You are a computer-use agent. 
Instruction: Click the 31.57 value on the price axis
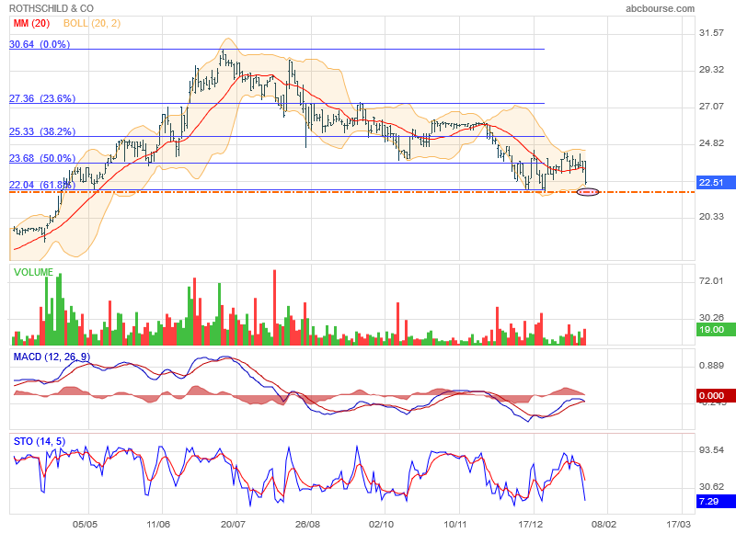[712, 33]
